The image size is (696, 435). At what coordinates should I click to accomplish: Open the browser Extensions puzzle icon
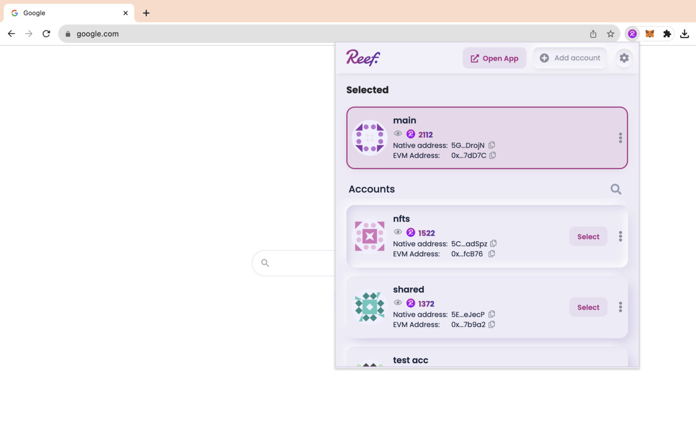click(667, 33)
